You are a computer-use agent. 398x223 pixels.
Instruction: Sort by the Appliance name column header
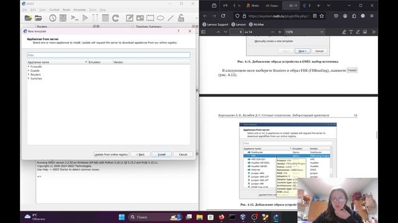click(57, 62)
